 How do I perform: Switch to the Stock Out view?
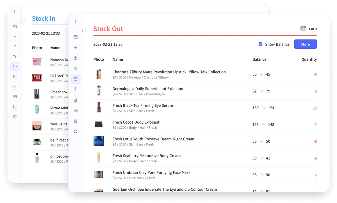coord(108,29)
